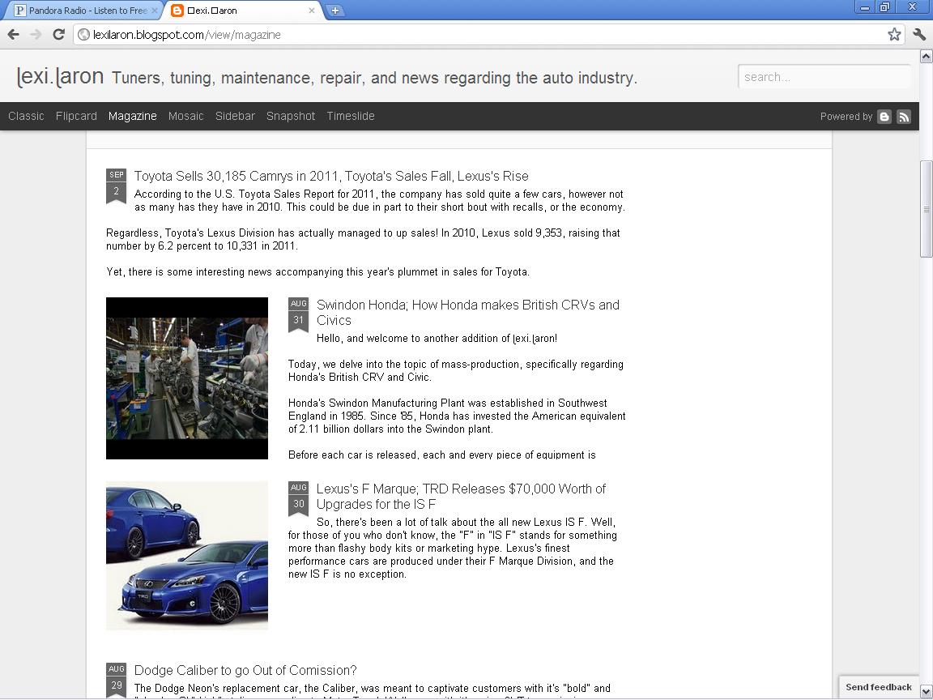
Task: Click the text 'The Dodge Neon's replacement car'
Action: (372, 689)
